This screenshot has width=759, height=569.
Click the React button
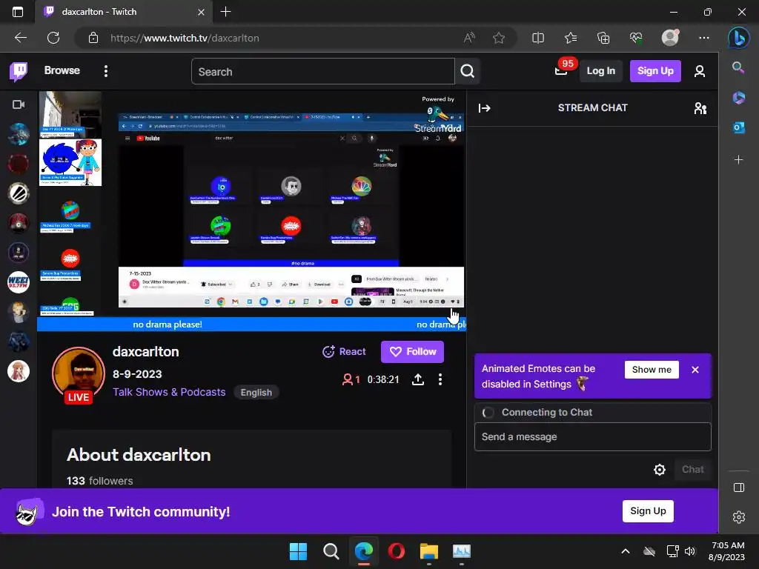344,352
